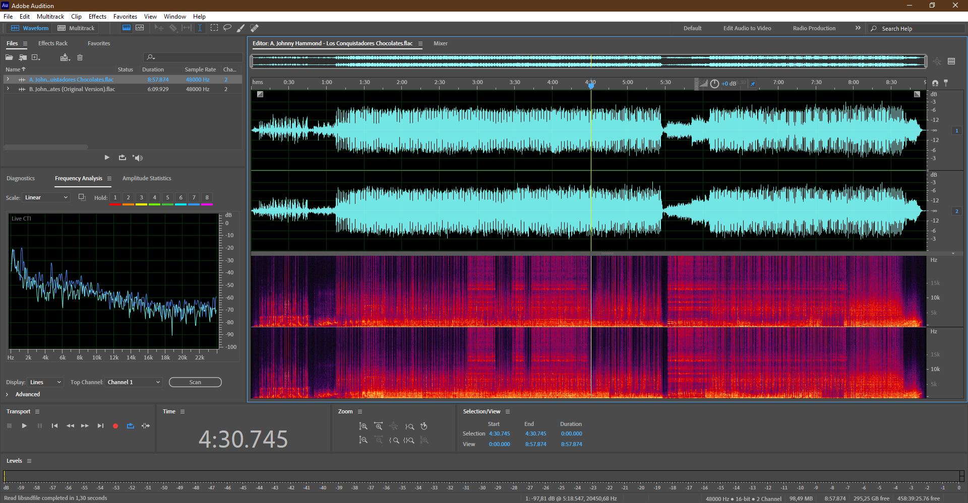Open Frequency Analysis panel menu
The width and height of the screenshot is (968, 503).
(x=109, y=179)
